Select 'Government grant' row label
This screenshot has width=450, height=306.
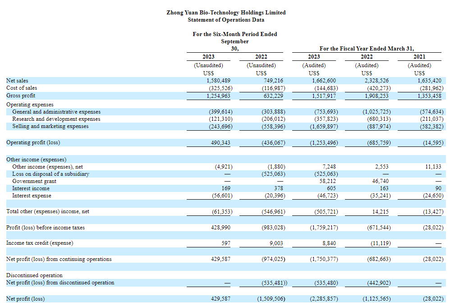(34, 181)
